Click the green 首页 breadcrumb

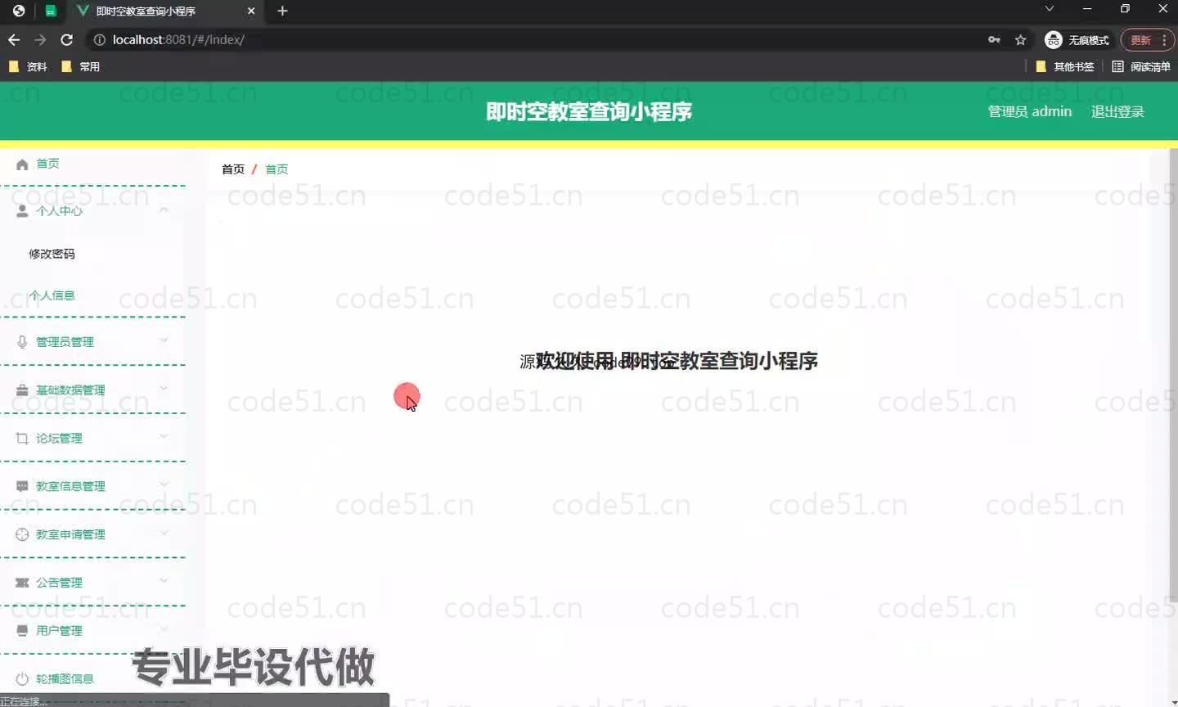click(x=277, y=169)
